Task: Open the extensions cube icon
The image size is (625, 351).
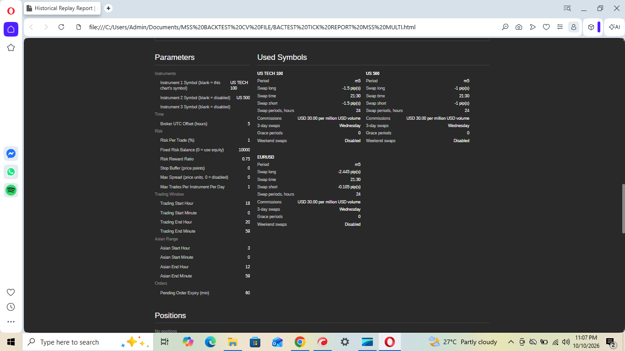Action: [591, 27]
